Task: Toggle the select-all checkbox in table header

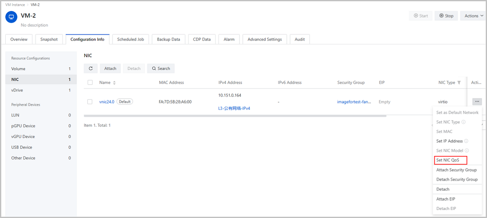Action: [90, 83]
